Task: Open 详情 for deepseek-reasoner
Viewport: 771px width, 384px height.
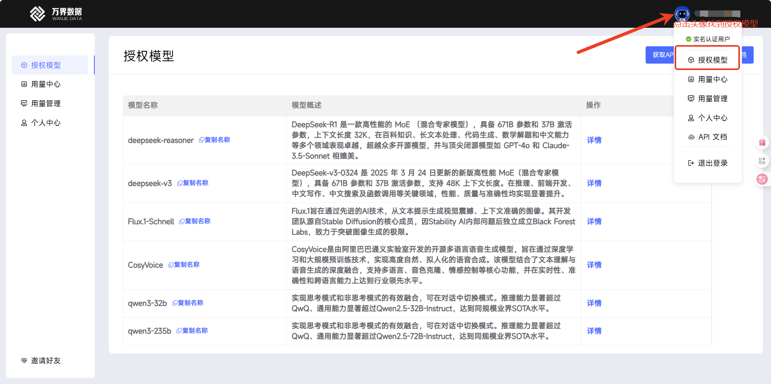Action: (x=594, y=140)
